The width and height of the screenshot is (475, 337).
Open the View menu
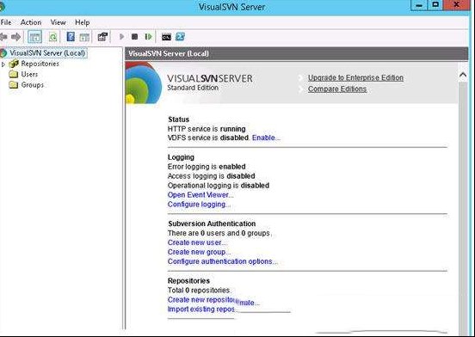click(59, 22)
